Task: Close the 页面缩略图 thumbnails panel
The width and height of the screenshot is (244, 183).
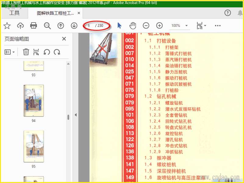Action: point(64,39)
